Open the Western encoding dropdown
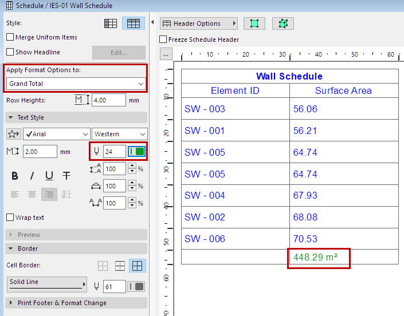This screenshot has height=316, width=404. (x=120, y=134)
